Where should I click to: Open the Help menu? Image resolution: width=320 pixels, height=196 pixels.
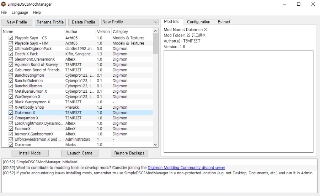click(x=37, y=12)
